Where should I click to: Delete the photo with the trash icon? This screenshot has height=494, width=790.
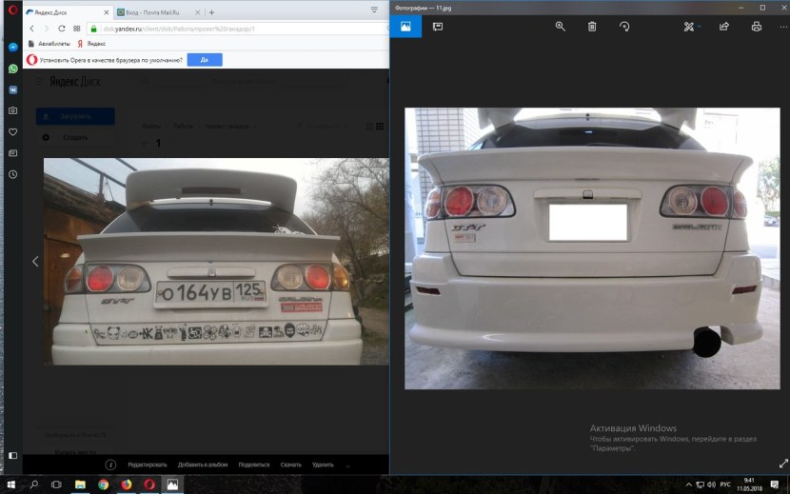(592, 27)
